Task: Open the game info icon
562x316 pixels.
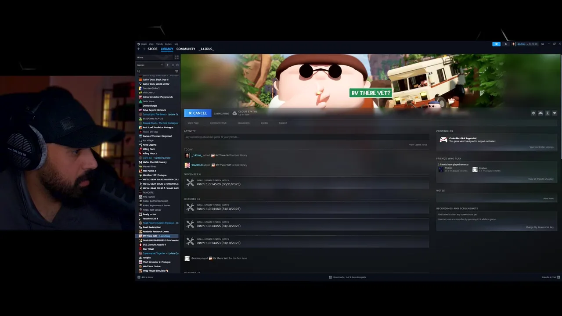Action: [548, 113]
